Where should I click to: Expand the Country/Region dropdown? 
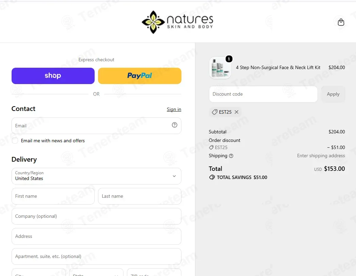tap(96, 176)
